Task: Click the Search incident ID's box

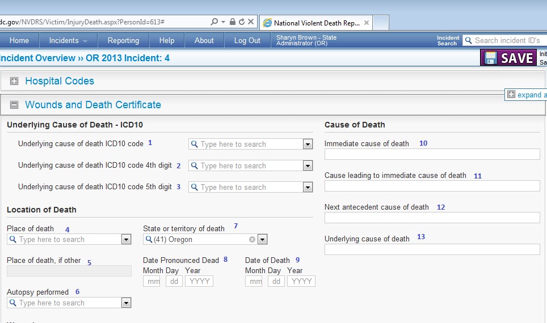Action: [507, 40]
